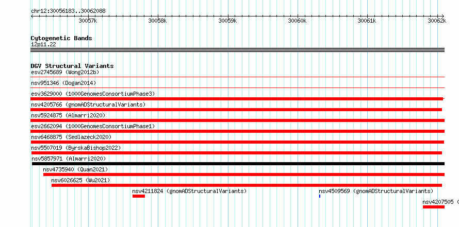Select the red bar under nsv6468875
This screenshot has height=227, width=459.
pos(237,142)
